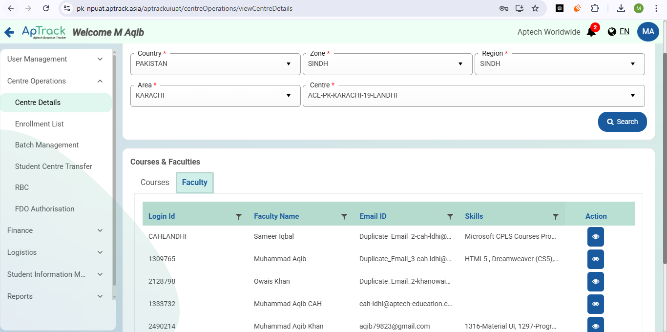The height and width of the screenshot is (332, 667).
Task: Click the Skills column filter icon
Action: coord(555,216)
